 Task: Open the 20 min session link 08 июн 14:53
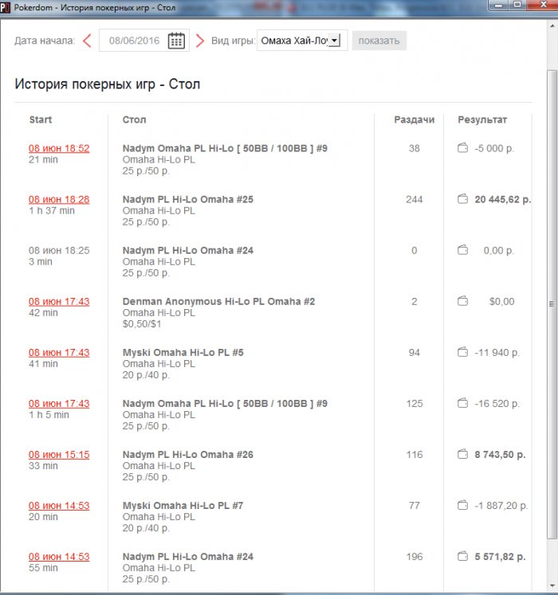[59, 506]
